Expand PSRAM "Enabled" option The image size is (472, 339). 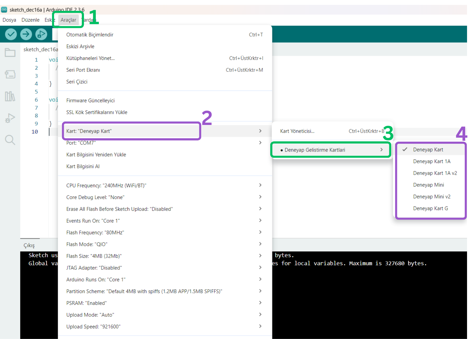[165, 303]
